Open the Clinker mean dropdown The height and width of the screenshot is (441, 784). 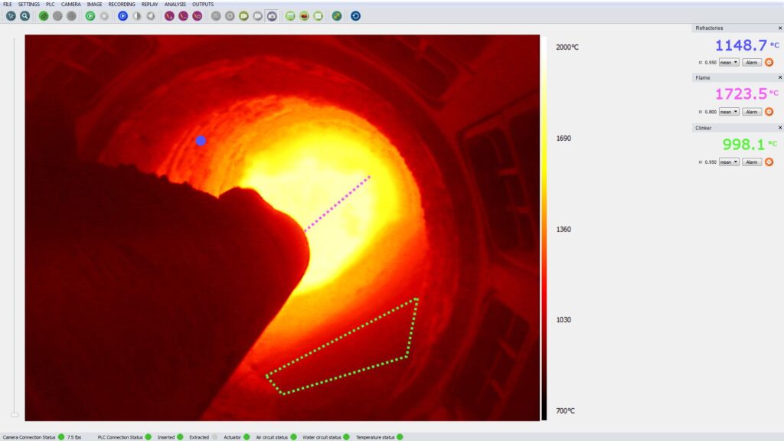(729, 162)
